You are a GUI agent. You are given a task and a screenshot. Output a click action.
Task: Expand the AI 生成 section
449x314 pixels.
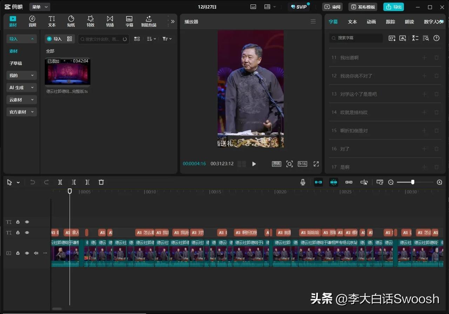tap(22, 88)
